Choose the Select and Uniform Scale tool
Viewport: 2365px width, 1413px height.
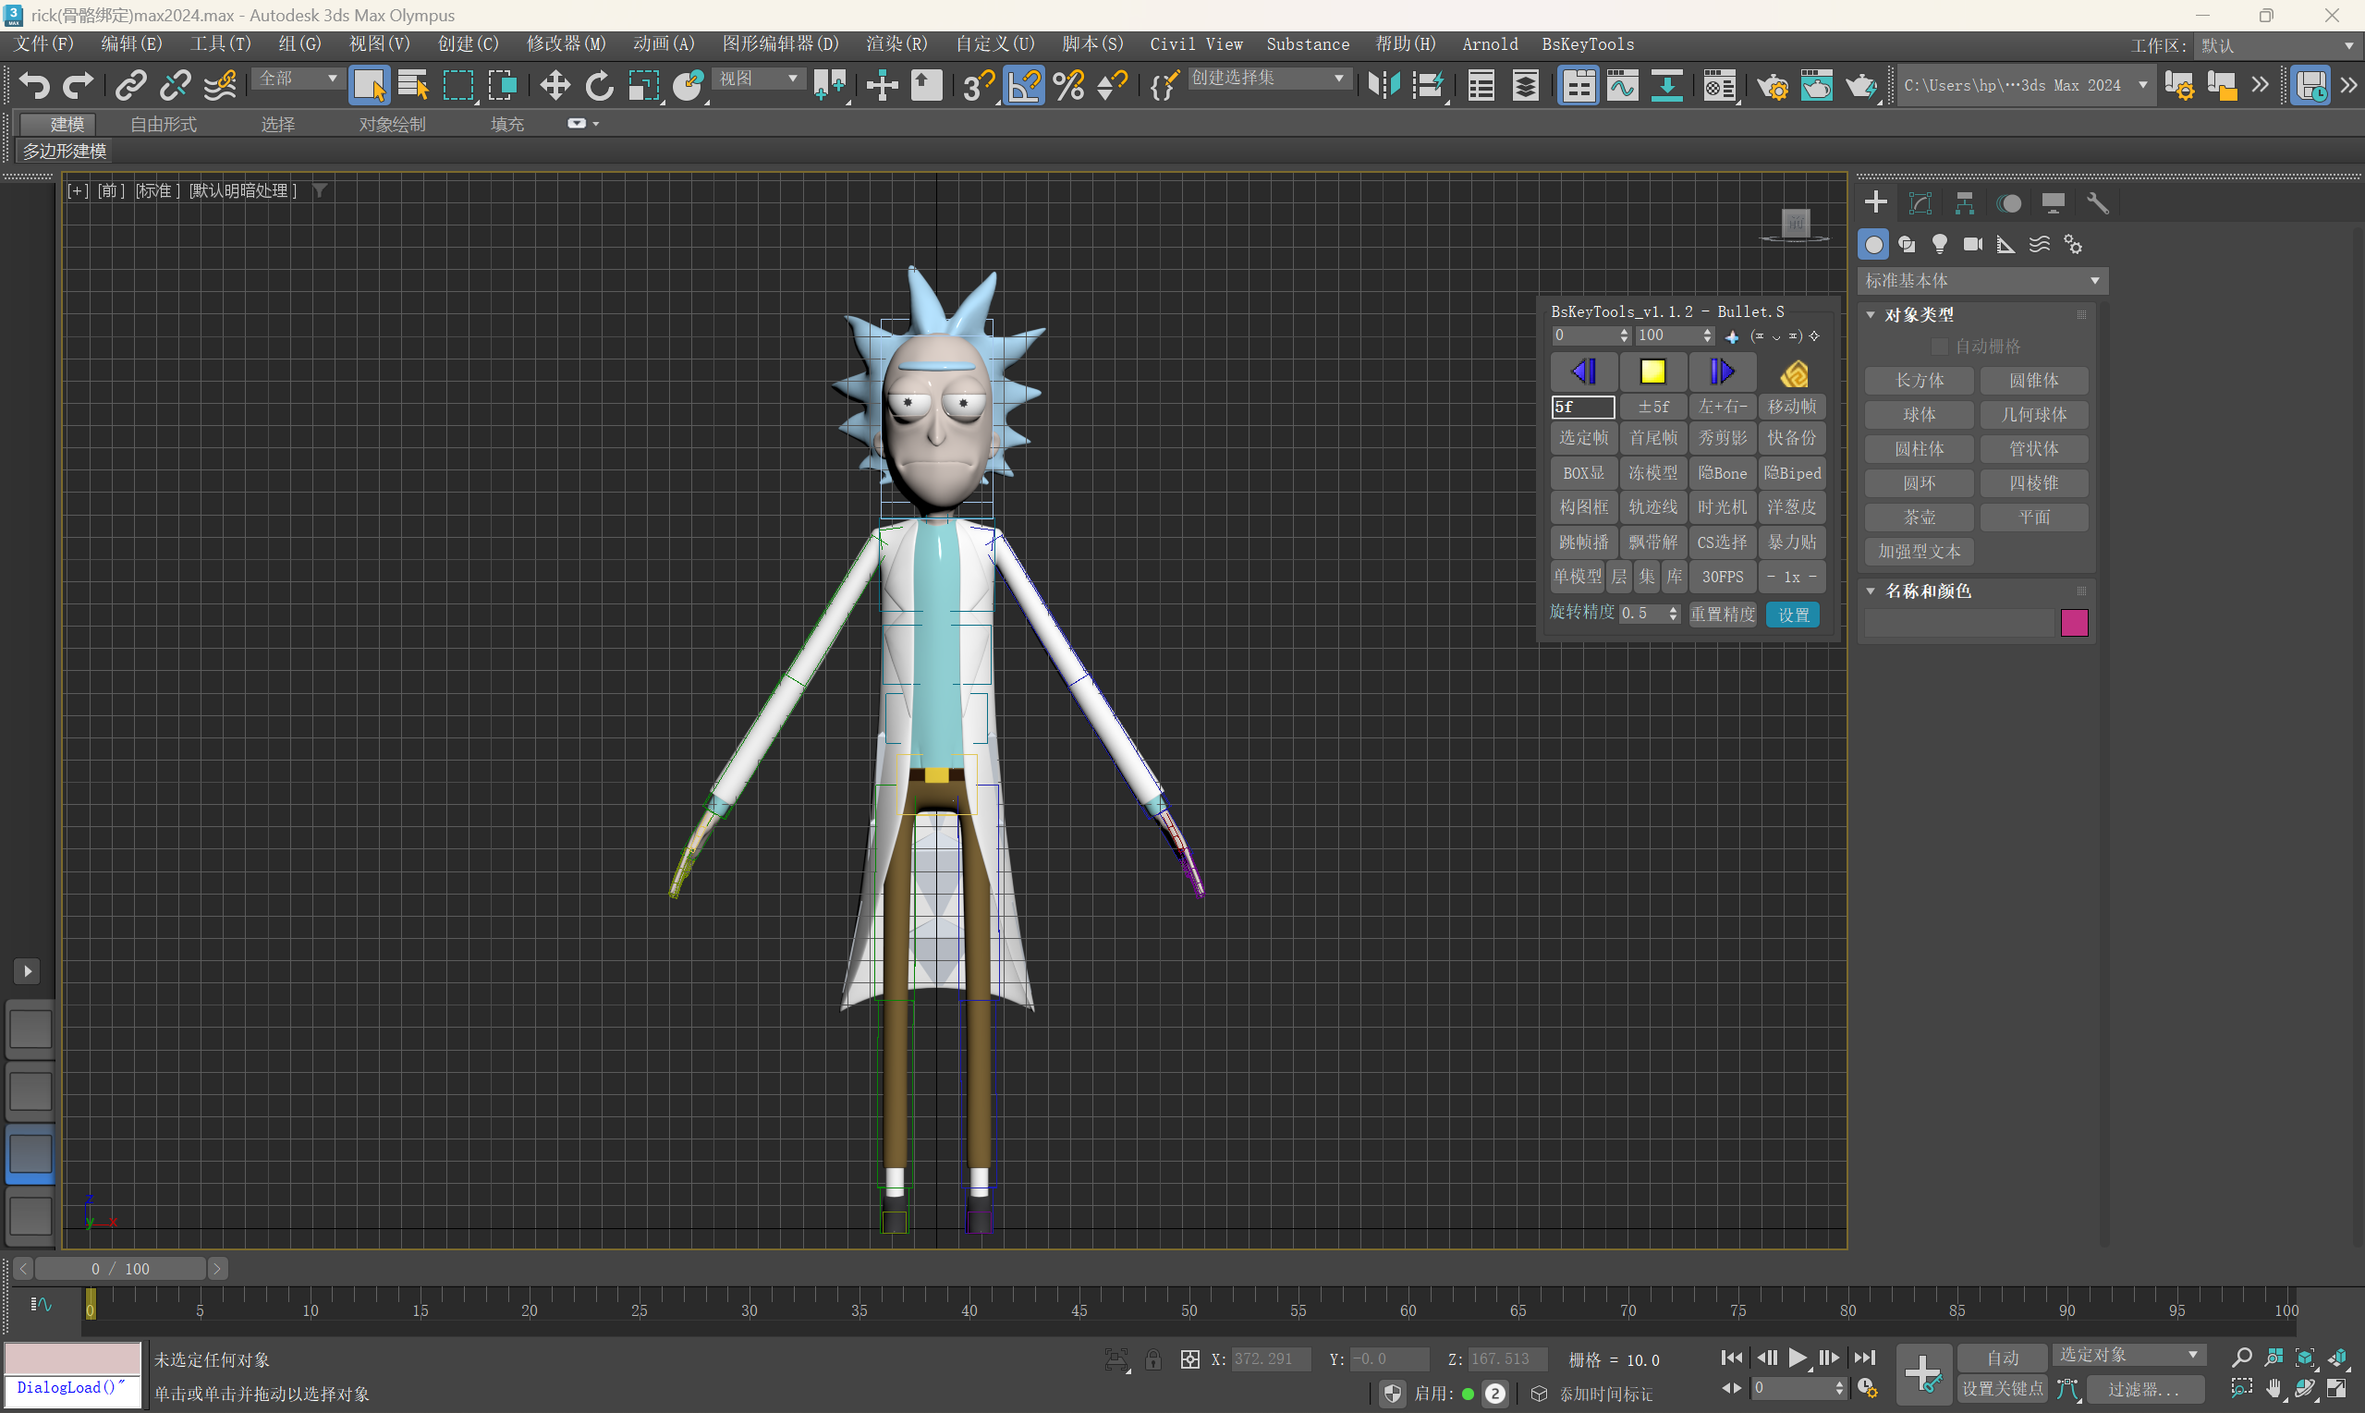tap(643, 86)
